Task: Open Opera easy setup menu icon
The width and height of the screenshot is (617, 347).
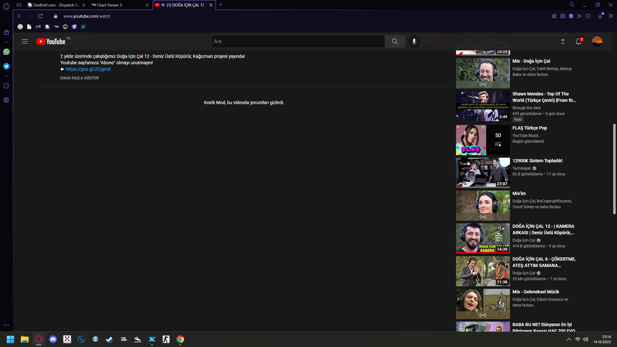Action: (611, 16)
